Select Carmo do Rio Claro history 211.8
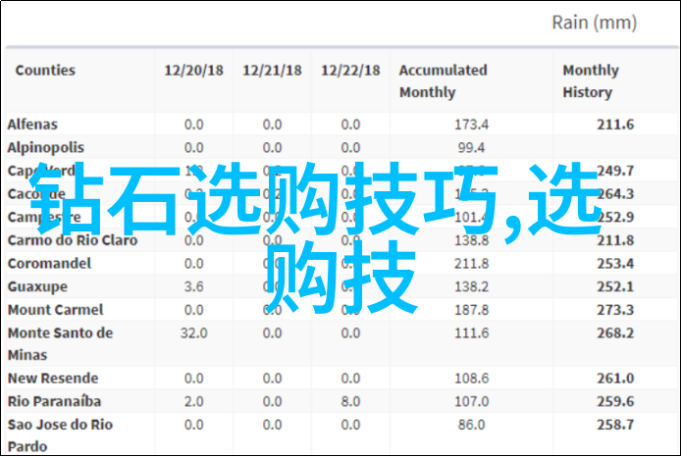The image size is (682, 457). point(615,240)
